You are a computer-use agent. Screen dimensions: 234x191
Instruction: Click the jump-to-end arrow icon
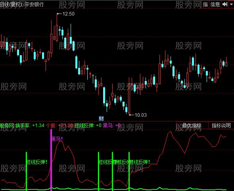click(225, 4)
